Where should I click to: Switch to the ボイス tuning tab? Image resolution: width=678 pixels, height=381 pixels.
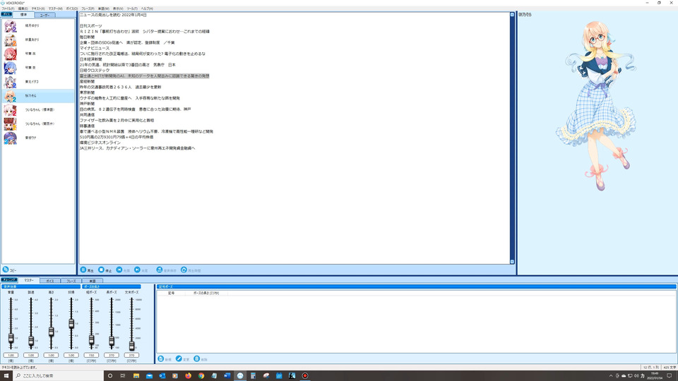[x=49, y=281]
